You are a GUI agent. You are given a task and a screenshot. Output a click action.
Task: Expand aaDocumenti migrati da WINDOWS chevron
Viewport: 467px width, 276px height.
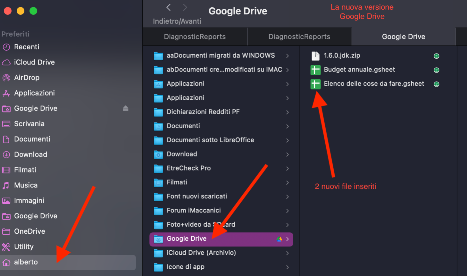[288, 56]
